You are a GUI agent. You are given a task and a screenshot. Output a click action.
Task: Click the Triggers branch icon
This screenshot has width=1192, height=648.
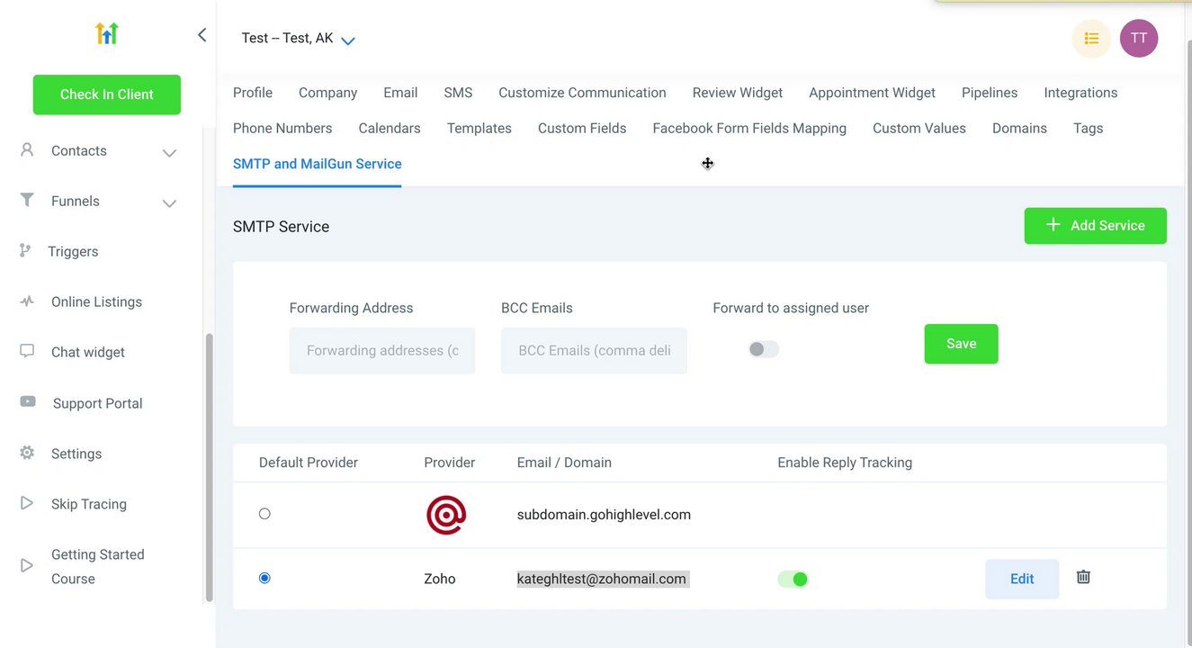[x=25, y=251]
